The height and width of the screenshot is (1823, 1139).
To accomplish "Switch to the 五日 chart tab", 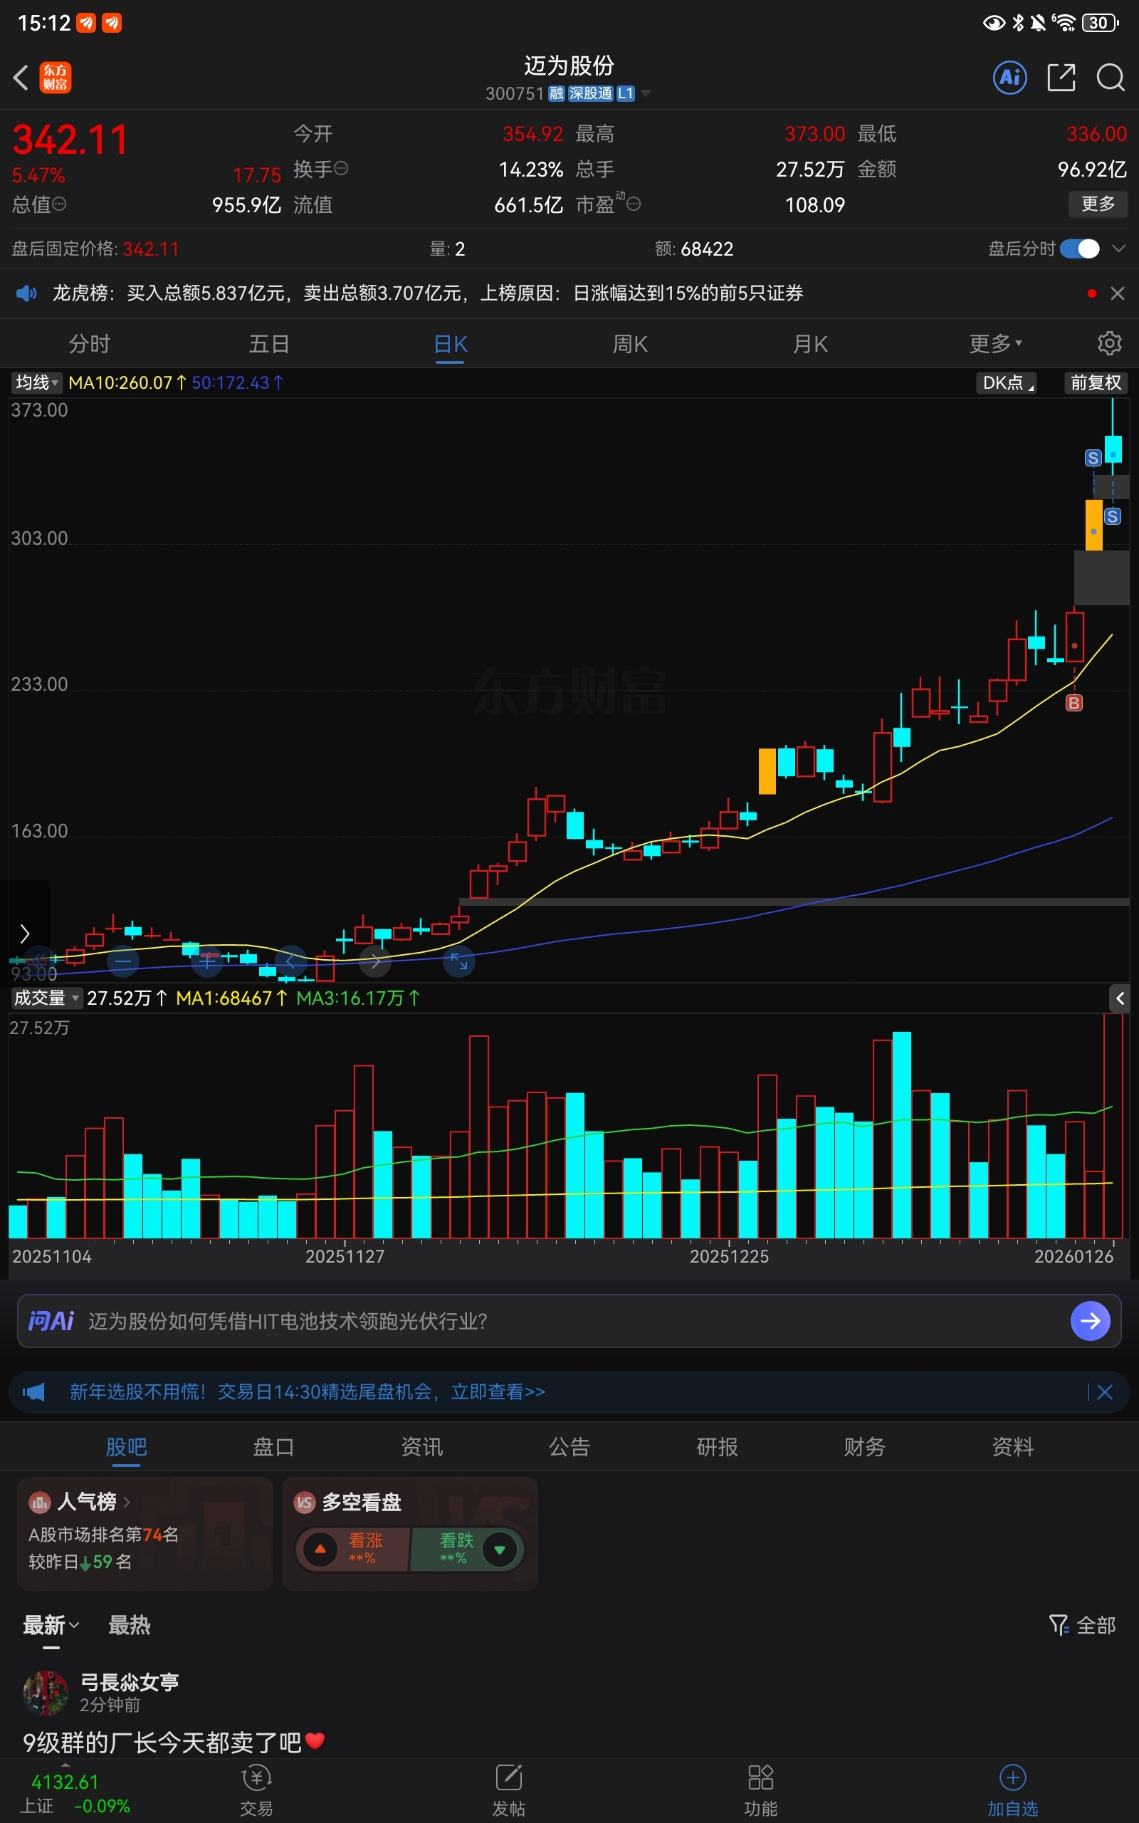I will click(x=269, y=343).
